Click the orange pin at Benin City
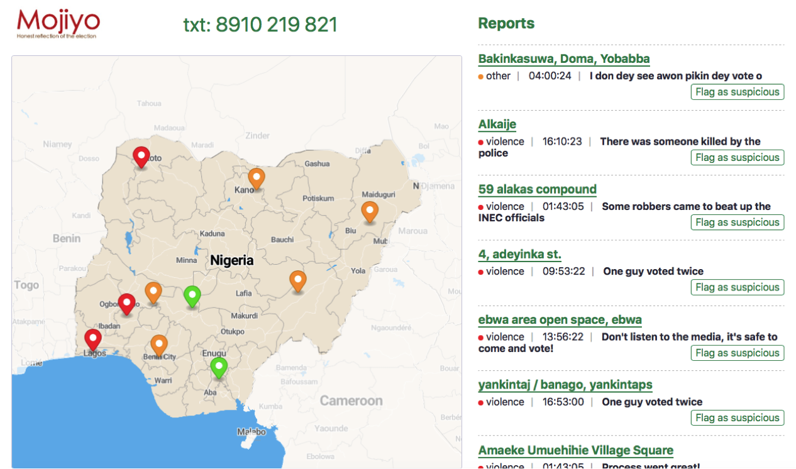Viewport: 796px width, 469px height. (159, 346)
